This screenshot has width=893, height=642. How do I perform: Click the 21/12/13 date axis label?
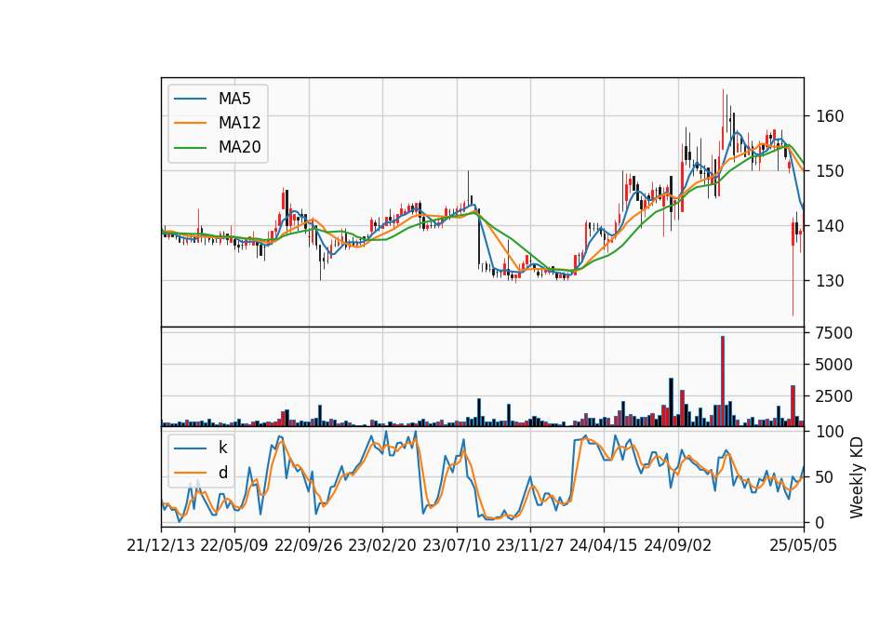[x=161, y=545]
